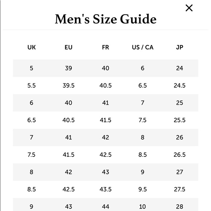Click US / CA size 10 cell
Viewport: 211px width, 211px height.
143,207
